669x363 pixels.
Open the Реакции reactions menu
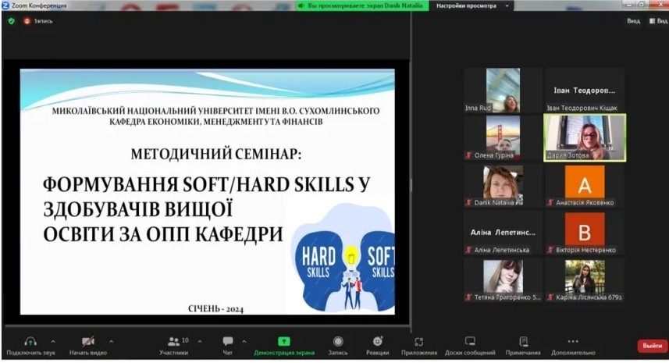(x=378, y=342)
